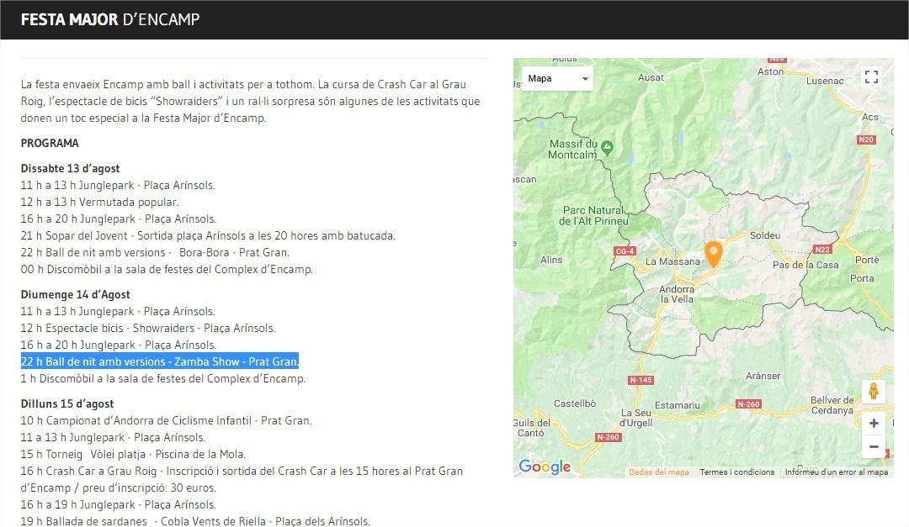Click the Diumenge 14 d'Agost heading
This screenshot has height=527, width=909.
point(76,295)
